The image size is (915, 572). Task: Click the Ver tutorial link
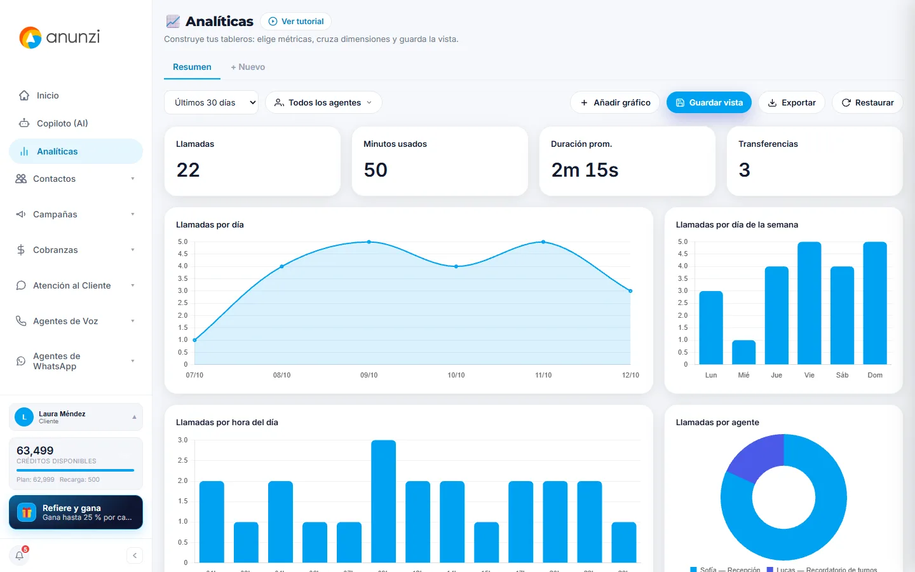click(296, 21)
